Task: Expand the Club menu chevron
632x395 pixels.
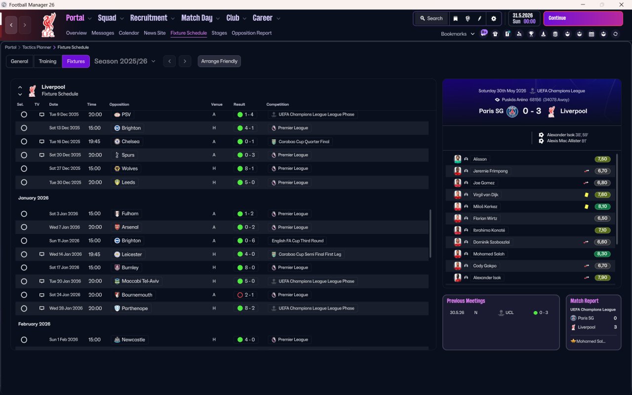Action: point(244,18)
